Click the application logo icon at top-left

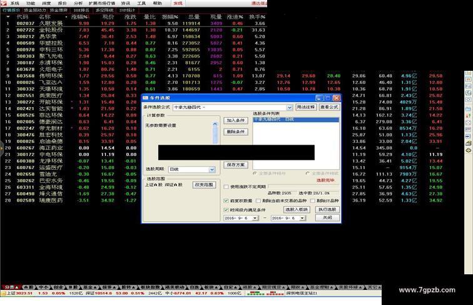pos(4,3)
